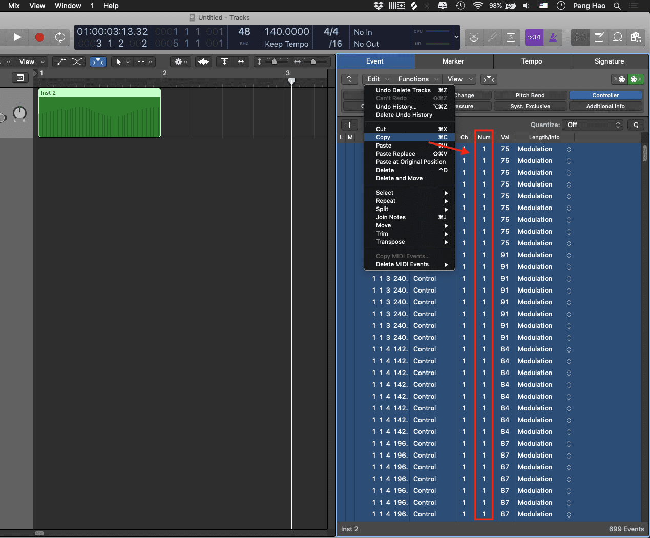Image resolution: width=650 pixels, height=538 pixels.
Task: Toggle the Flex bowtie button
Action: click(x=77, y=62)
